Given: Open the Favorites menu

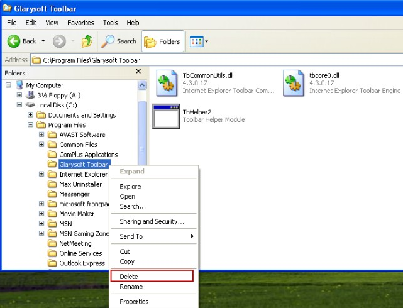Looking at the screenshot, I should point(80,23).
